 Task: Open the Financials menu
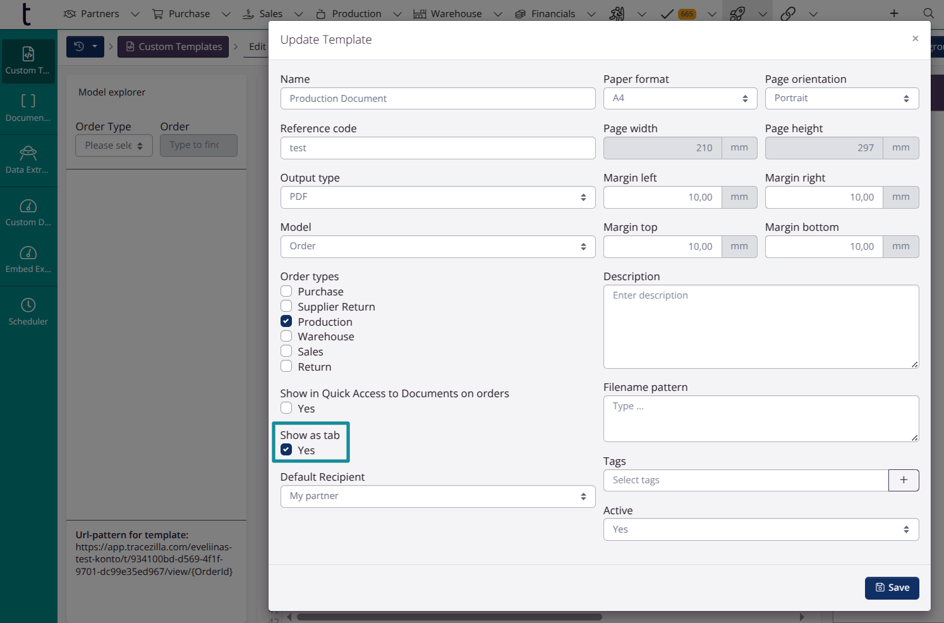[554, 13]
